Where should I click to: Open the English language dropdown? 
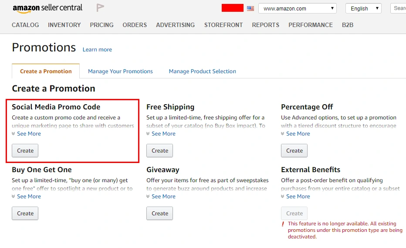pos(363,8)
